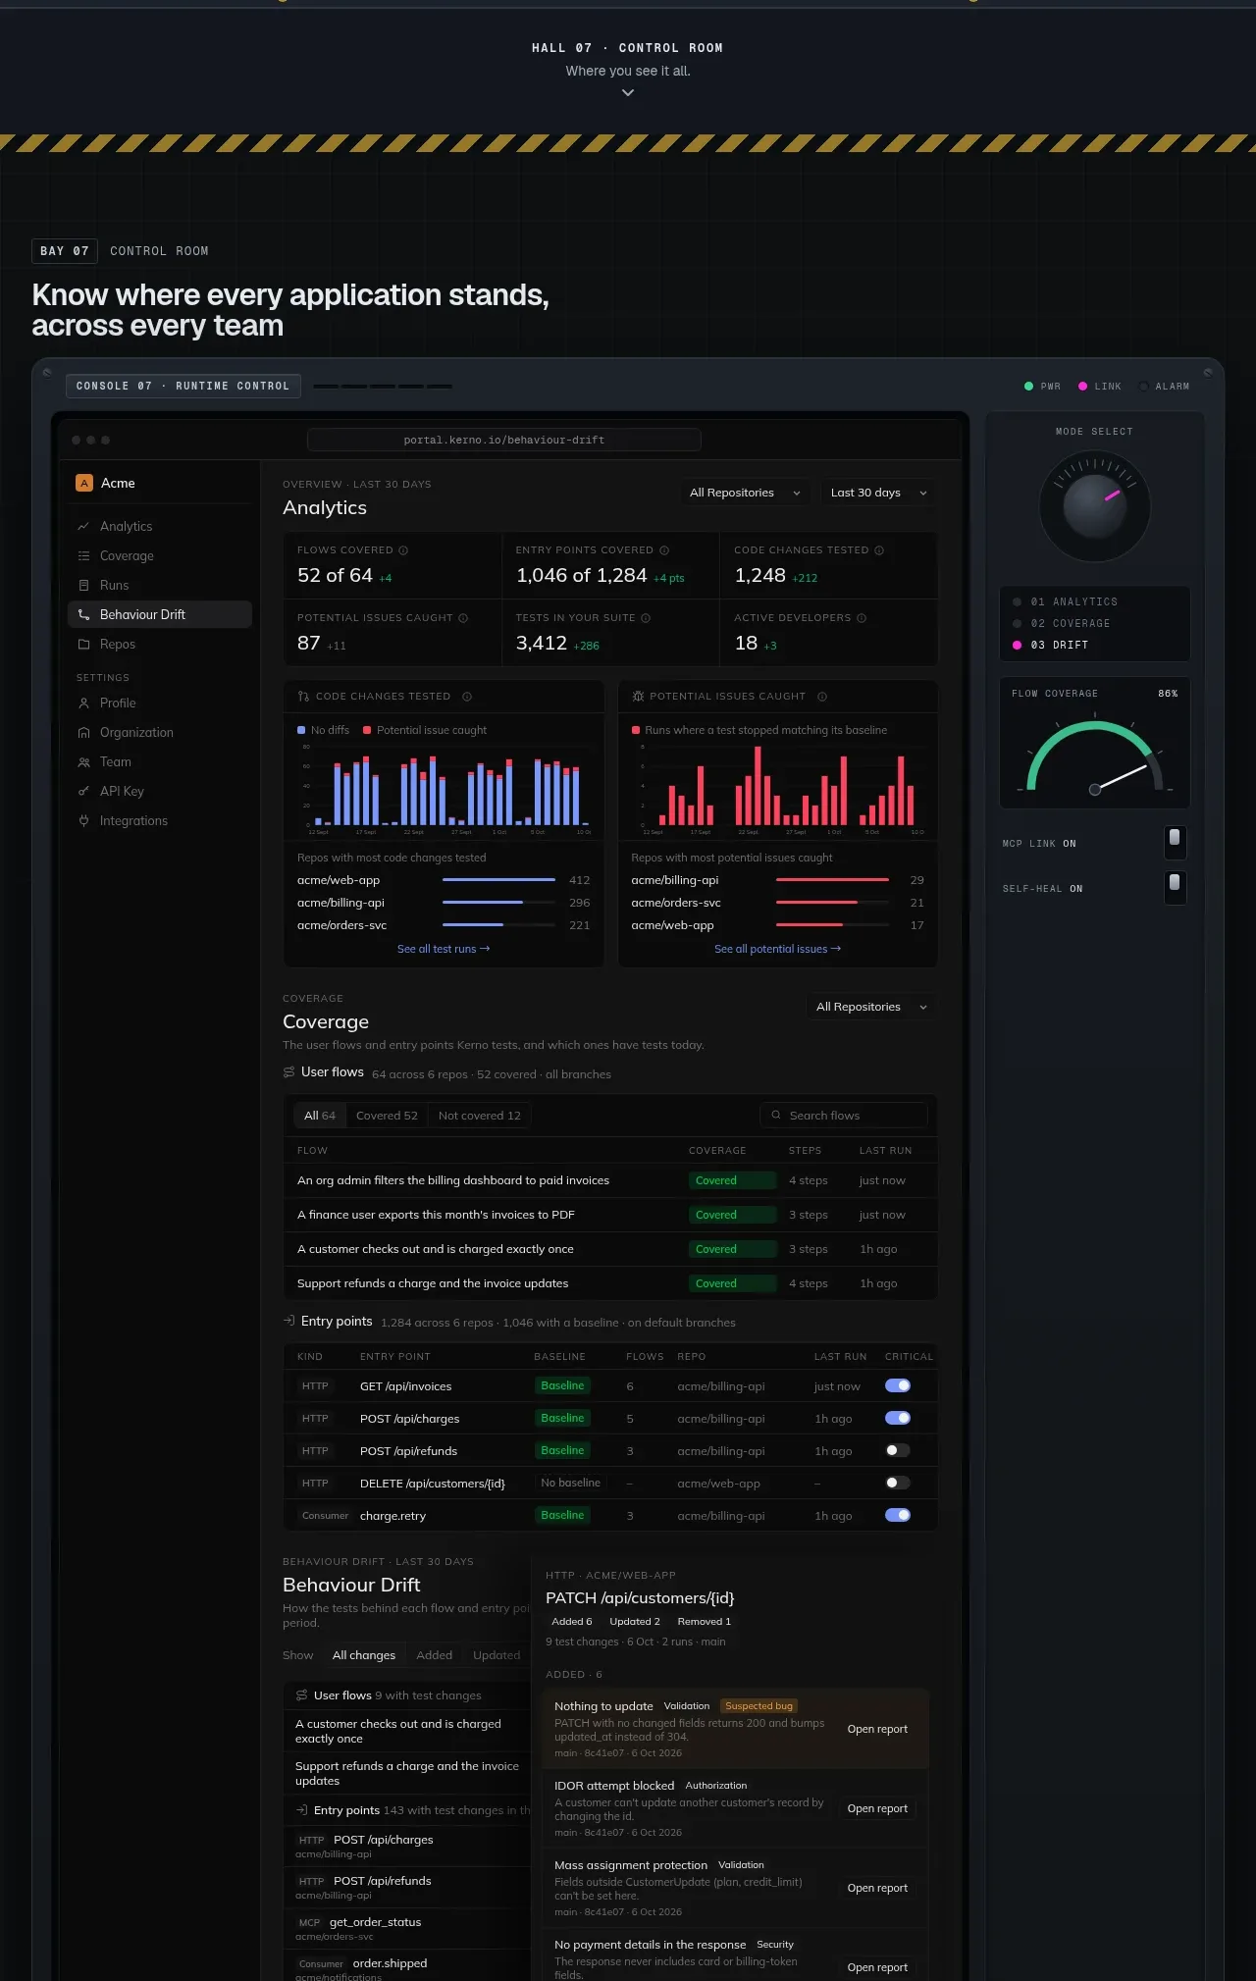Enable critical switch for DELETE /api/customers/{id}

click(x=898, y=1484)
